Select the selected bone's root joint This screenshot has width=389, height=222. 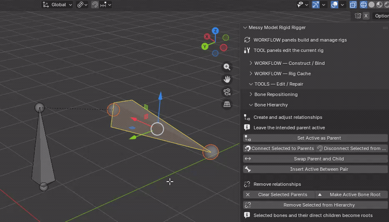[x=113, y=110]
